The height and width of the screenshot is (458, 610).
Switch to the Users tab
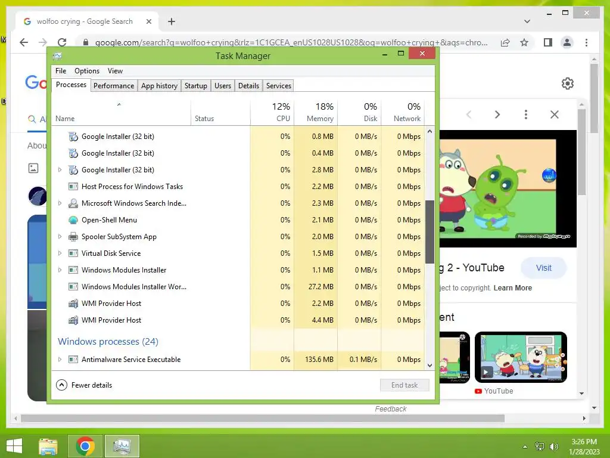pyautogui.click(x=223, y=86)
